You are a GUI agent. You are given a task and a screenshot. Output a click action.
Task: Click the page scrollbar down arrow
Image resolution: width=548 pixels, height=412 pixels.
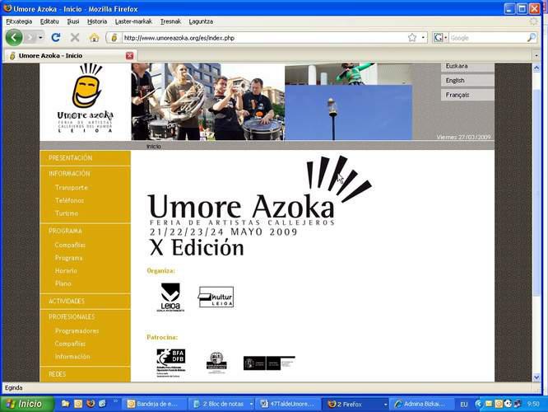[x=536, y=377]
